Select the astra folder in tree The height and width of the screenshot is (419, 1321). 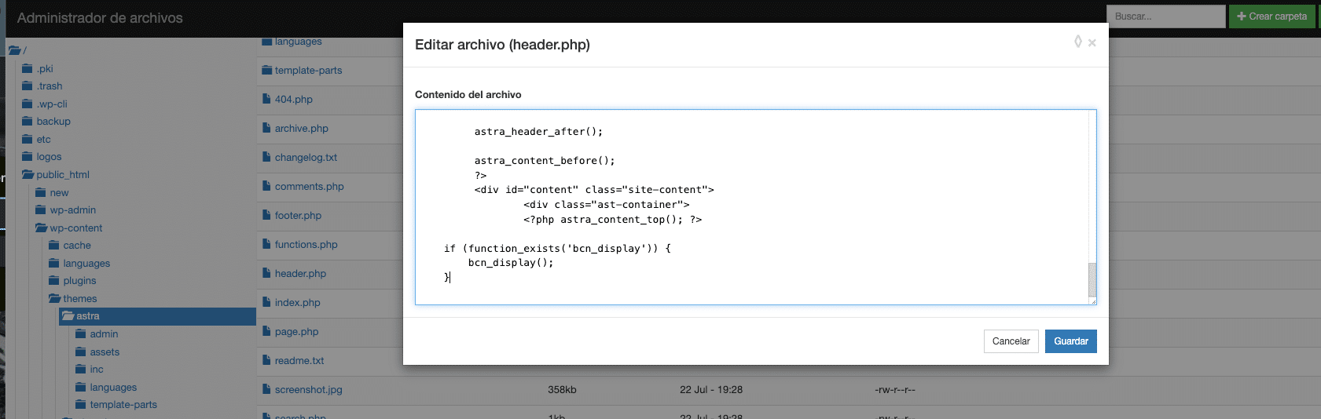(87, 316)
